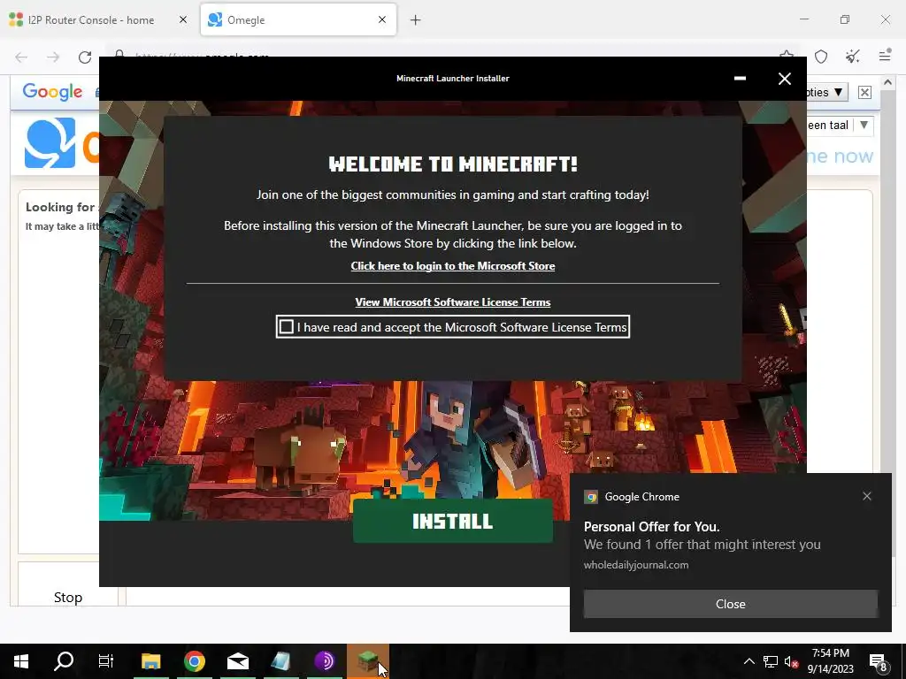Close the Omegle tab

(x=382, y=19)
